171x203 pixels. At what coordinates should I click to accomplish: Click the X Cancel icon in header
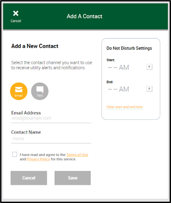point(16,16)
